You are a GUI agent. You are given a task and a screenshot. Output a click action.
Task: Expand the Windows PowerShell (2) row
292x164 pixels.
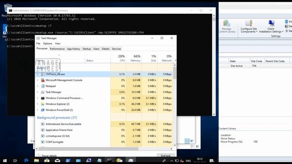37,110
